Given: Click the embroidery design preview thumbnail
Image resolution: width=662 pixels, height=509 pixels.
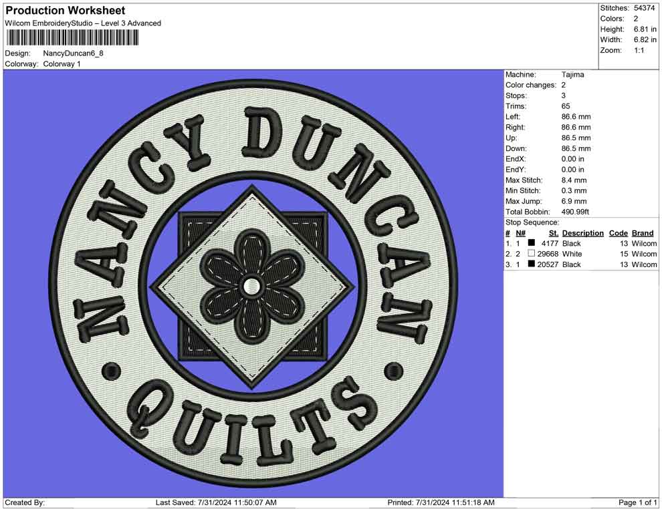Looking at the screenshot, I should (253, 284).
